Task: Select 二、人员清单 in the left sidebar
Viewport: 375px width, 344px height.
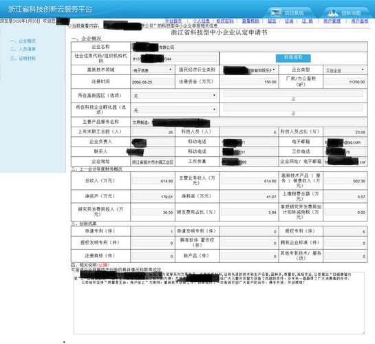Action: [23, 49]
